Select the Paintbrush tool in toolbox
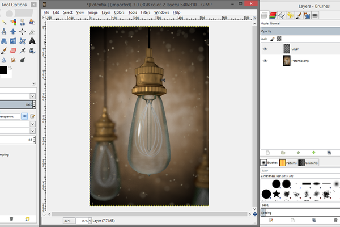Image resolution: width=340 pixels, height=227 pixels. click(4, 51)
